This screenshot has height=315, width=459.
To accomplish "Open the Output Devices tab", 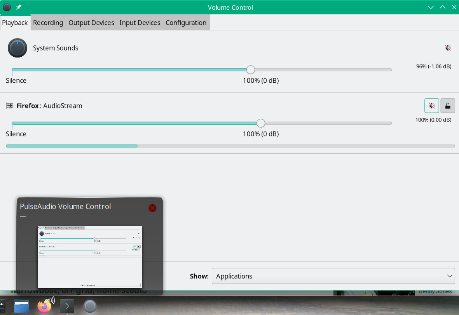I will click(91, 23).
